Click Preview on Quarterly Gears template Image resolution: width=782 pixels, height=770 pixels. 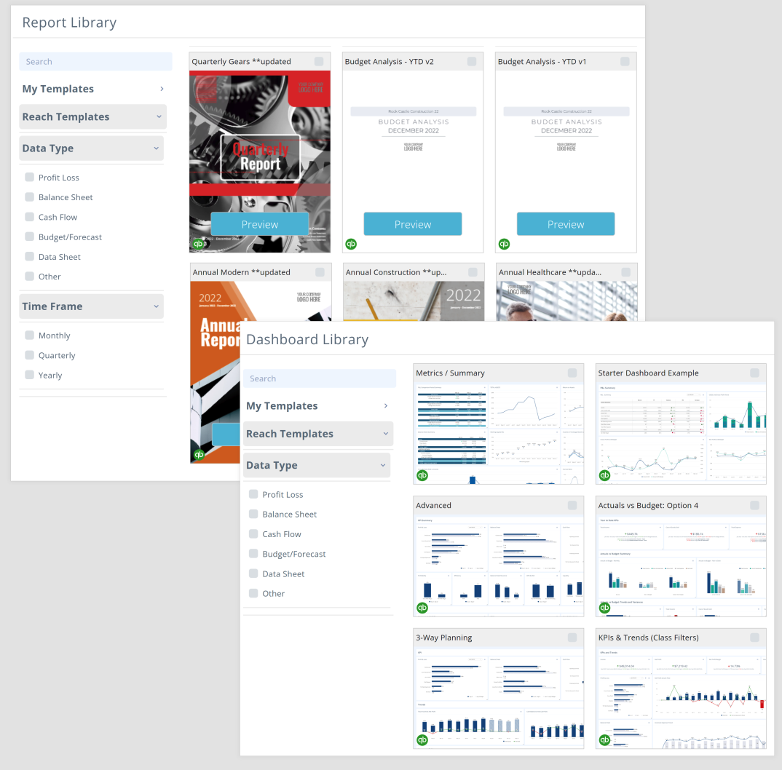259,223
